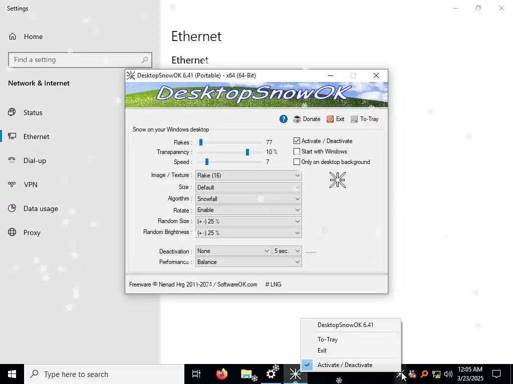Open the network tray icon
This screenshot has width=513, height=384.
pyautogui.click(x=436, y=374)
